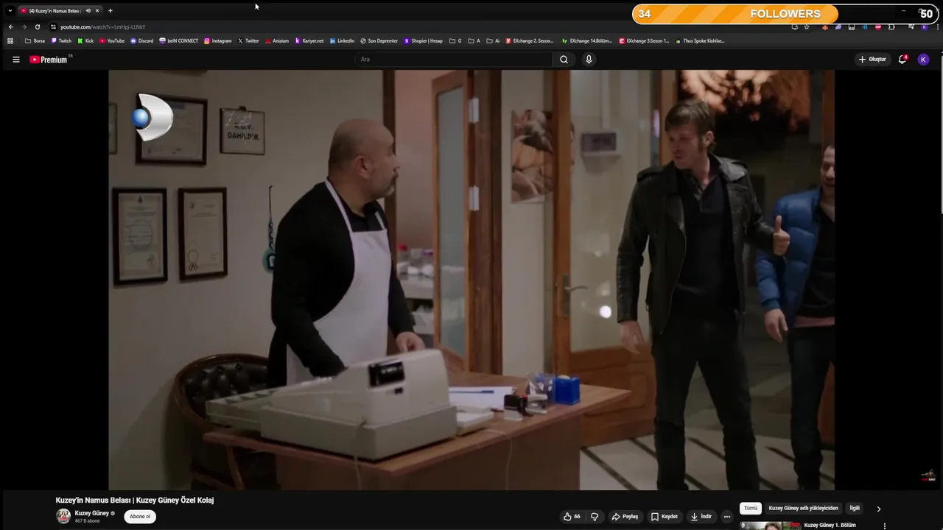Image resolution: width=943 pixels, height=530 pixels.
Task: Dislike the video
Action: (595, 517)
